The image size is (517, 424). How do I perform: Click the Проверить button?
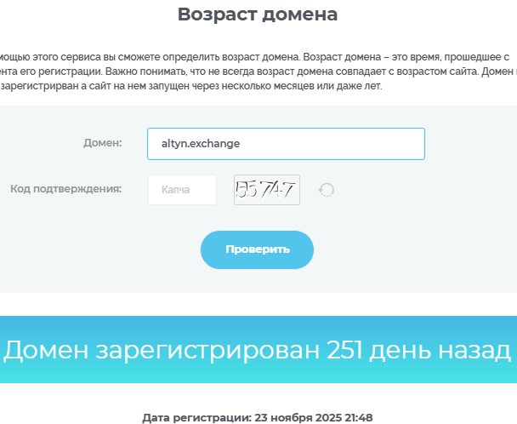click(x=257, y=249)
